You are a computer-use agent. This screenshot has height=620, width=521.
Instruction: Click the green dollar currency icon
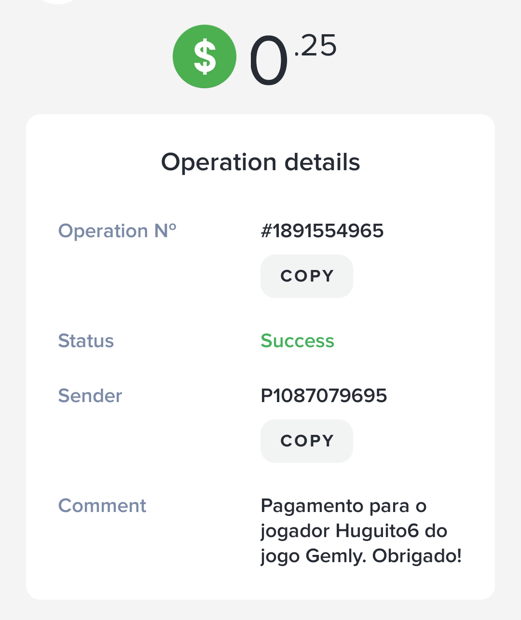[205, 56]
